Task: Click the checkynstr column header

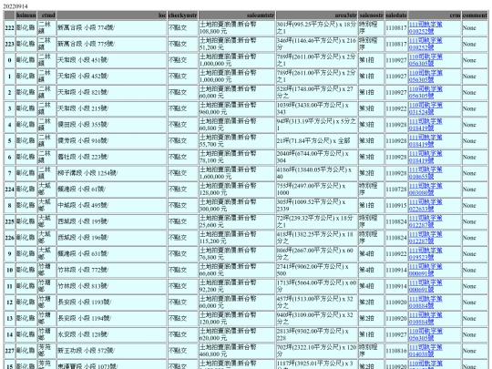Action: (x=182, y=15)
